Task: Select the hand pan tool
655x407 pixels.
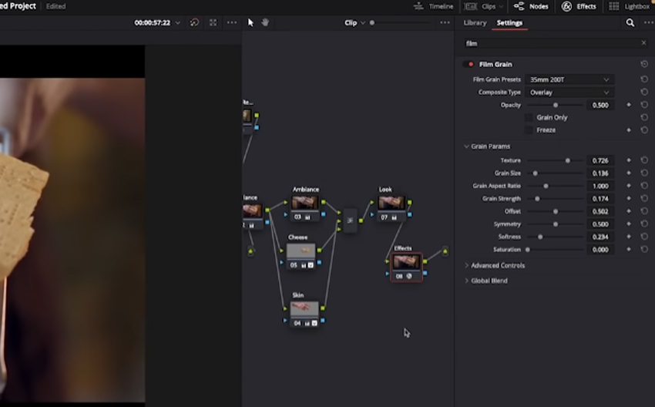Action: pos(265,22)
